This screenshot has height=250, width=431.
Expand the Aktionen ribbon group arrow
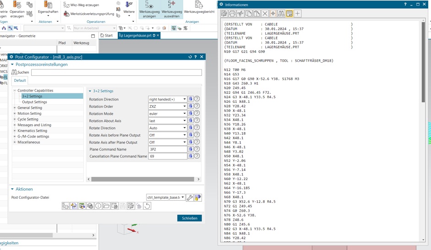click(57, 21)
